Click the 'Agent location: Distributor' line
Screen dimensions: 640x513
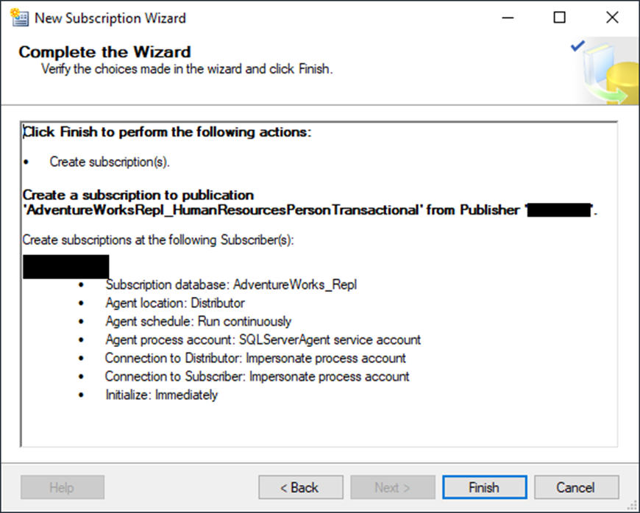click(175, 303)
